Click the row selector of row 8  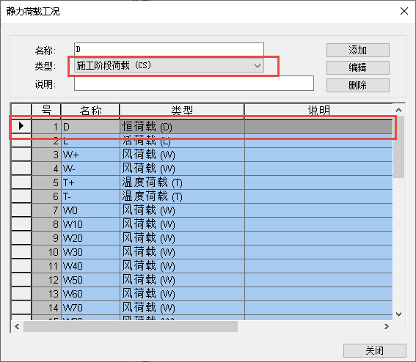pos(21,224)
